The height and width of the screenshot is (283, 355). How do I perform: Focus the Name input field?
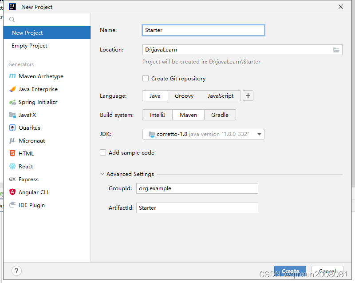203,30
